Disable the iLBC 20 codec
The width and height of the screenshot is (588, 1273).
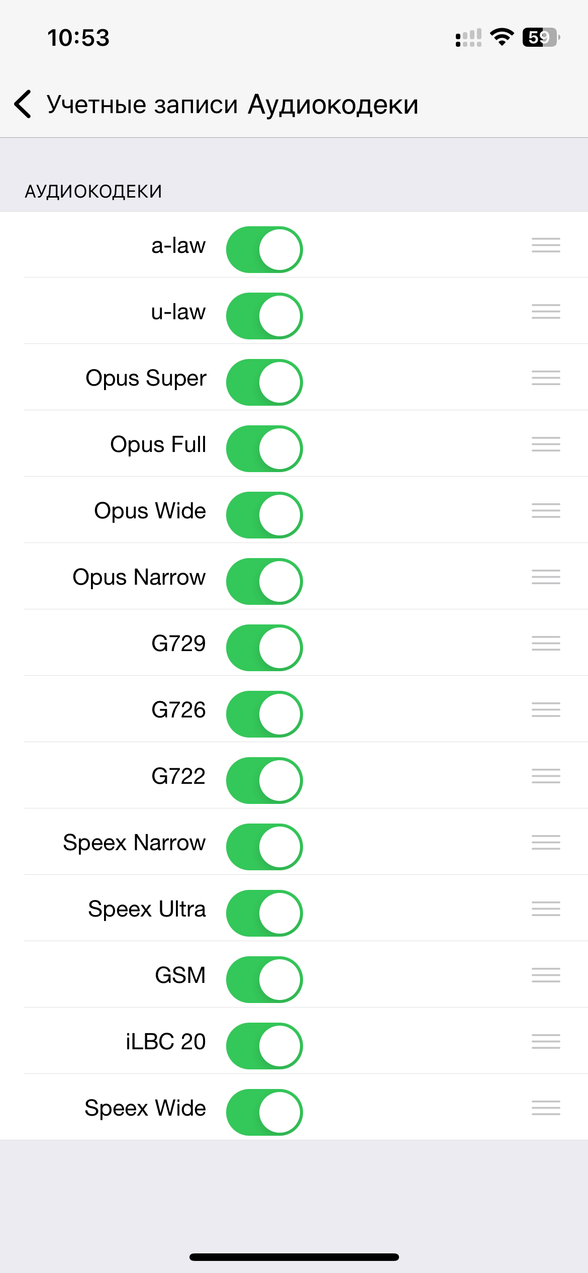pyautogui.click(x=264, y=1046)
